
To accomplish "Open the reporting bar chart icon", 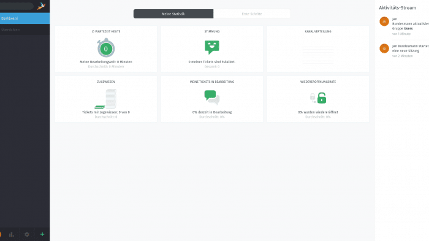I will [x=12, y=234].
